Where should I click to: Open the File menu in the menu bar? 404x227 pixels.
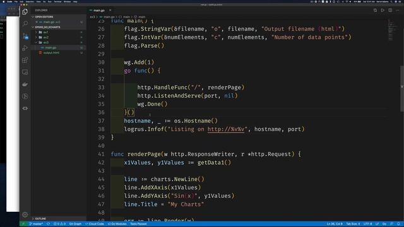[16, 1]
